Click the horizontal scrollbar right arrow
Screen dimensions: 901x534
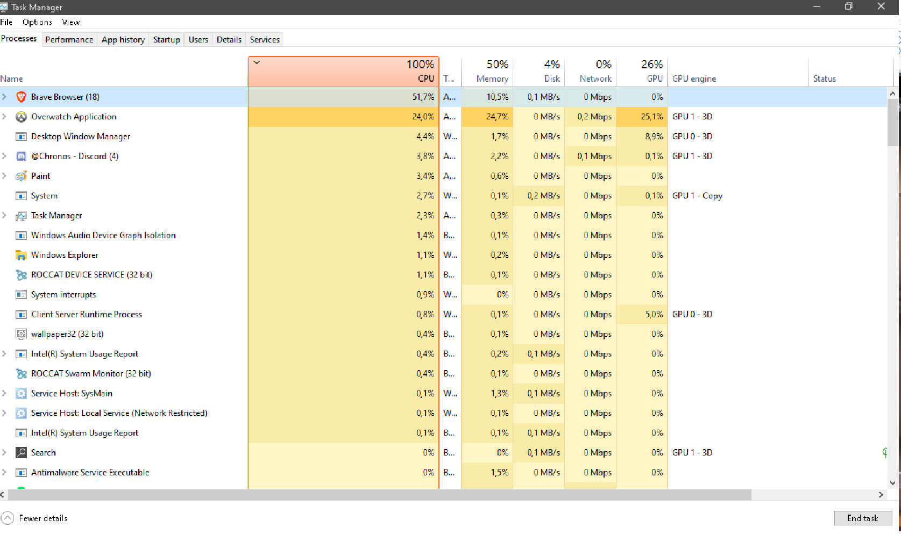881,495
